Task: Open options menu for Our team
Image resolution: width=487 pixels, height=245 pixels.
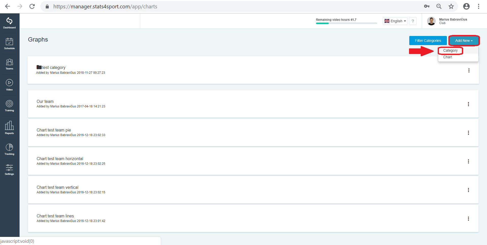Action: 468,104
